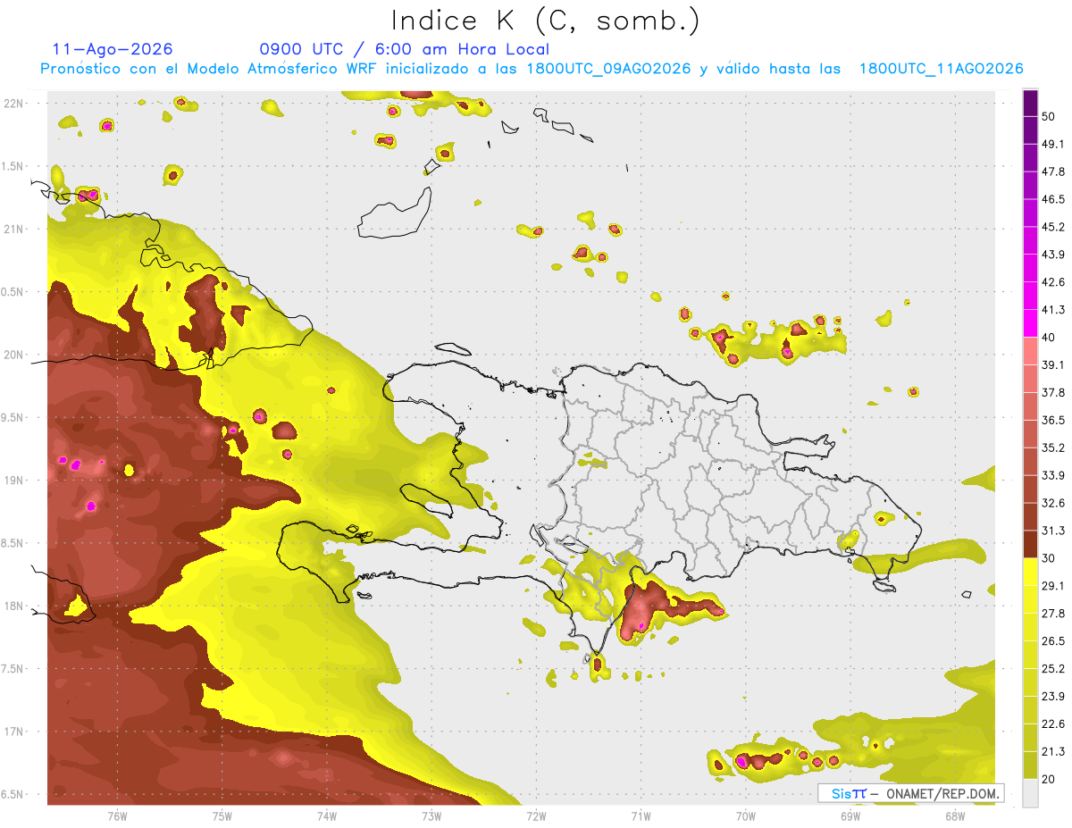This screenshot has width=1072, height=828.
Task: Click the '45.2' color scale value
Action: (x=1053, y=227)
